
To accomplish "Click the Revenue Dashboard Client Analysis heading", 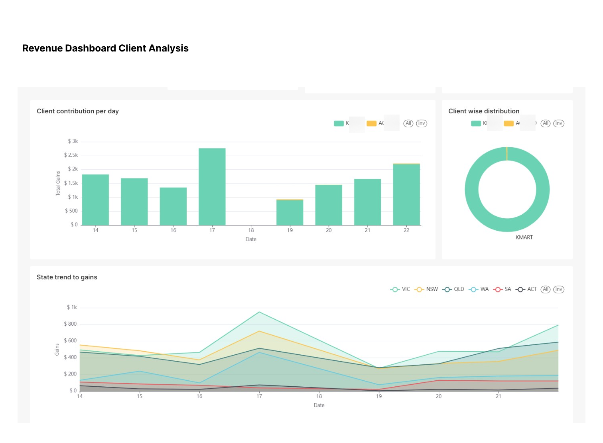I will tap(105, 48).
